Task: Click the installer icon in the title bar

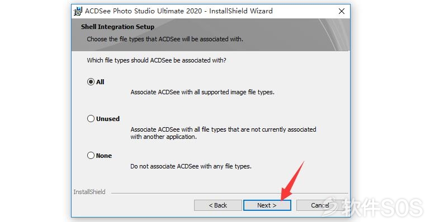Action: [78, 11]
